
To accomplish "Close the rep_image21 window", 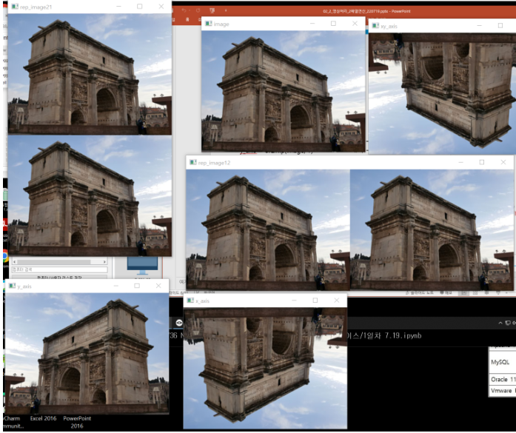I will (161, 7).
